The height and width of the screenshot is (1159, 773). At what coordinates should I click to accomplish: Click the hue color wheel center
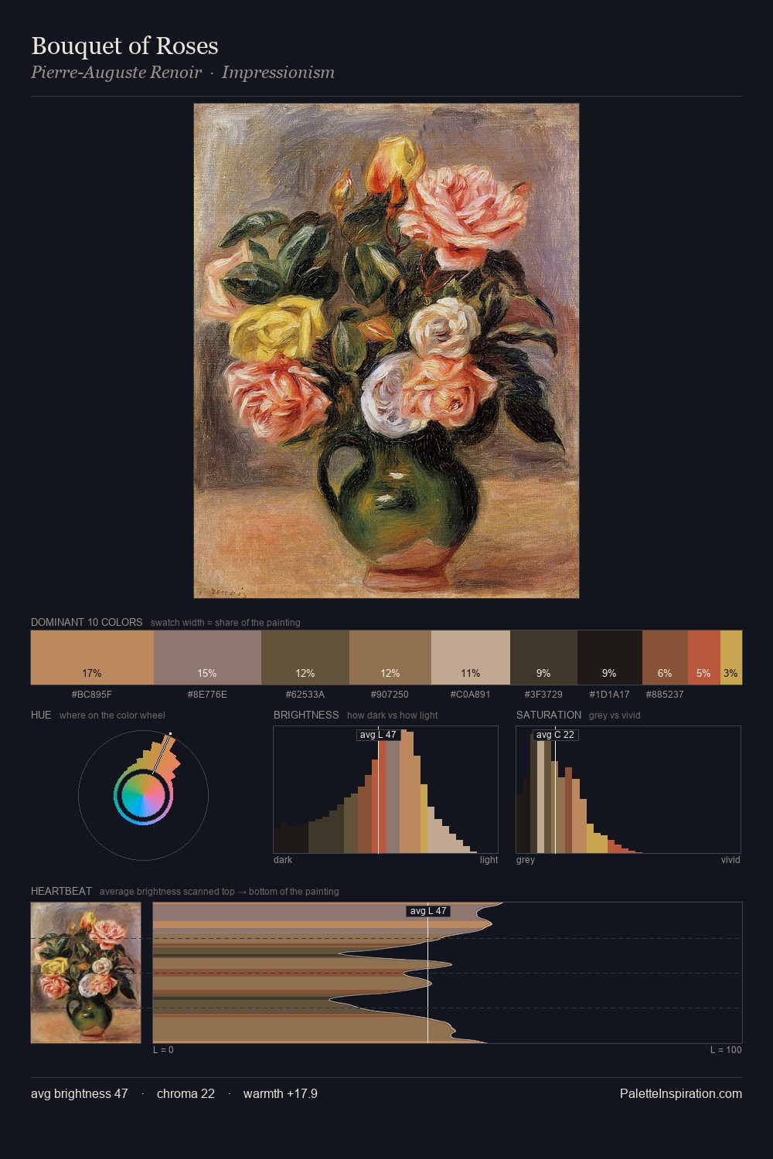[143, 795]
